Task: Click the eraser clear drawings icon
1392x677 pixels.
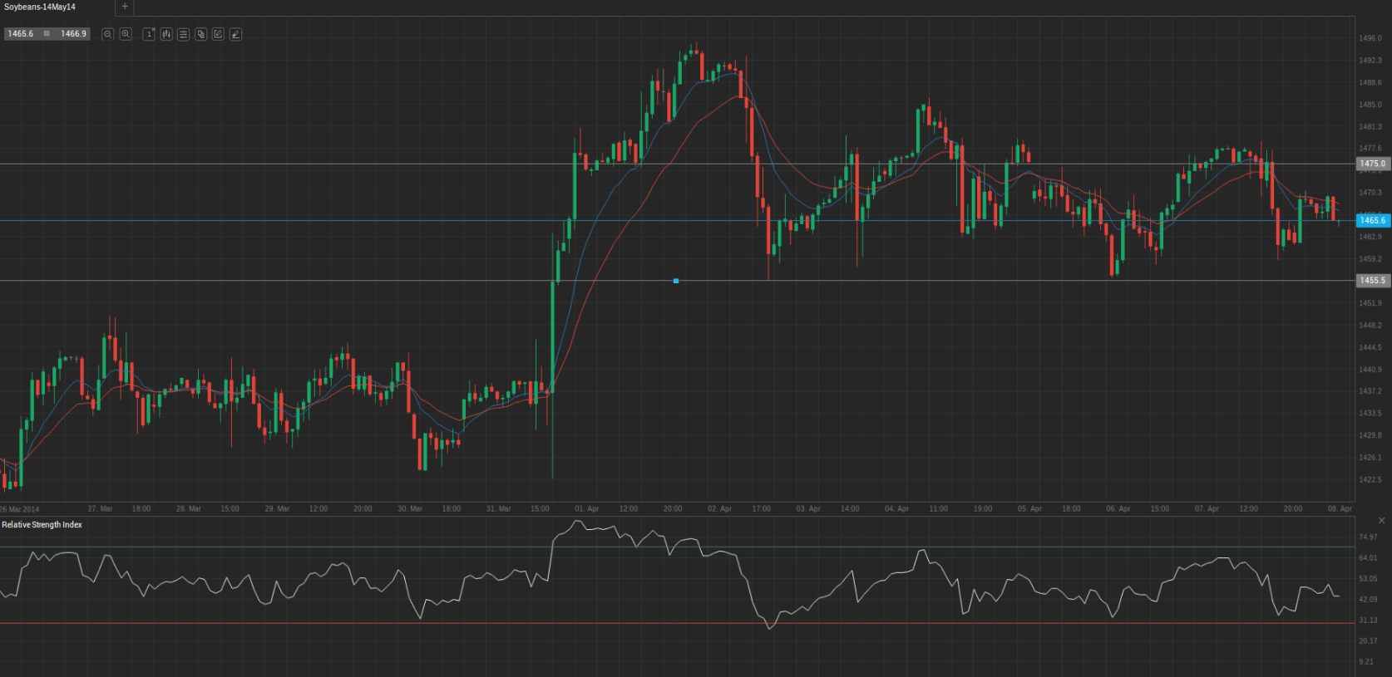Action: tap(235, 34)
